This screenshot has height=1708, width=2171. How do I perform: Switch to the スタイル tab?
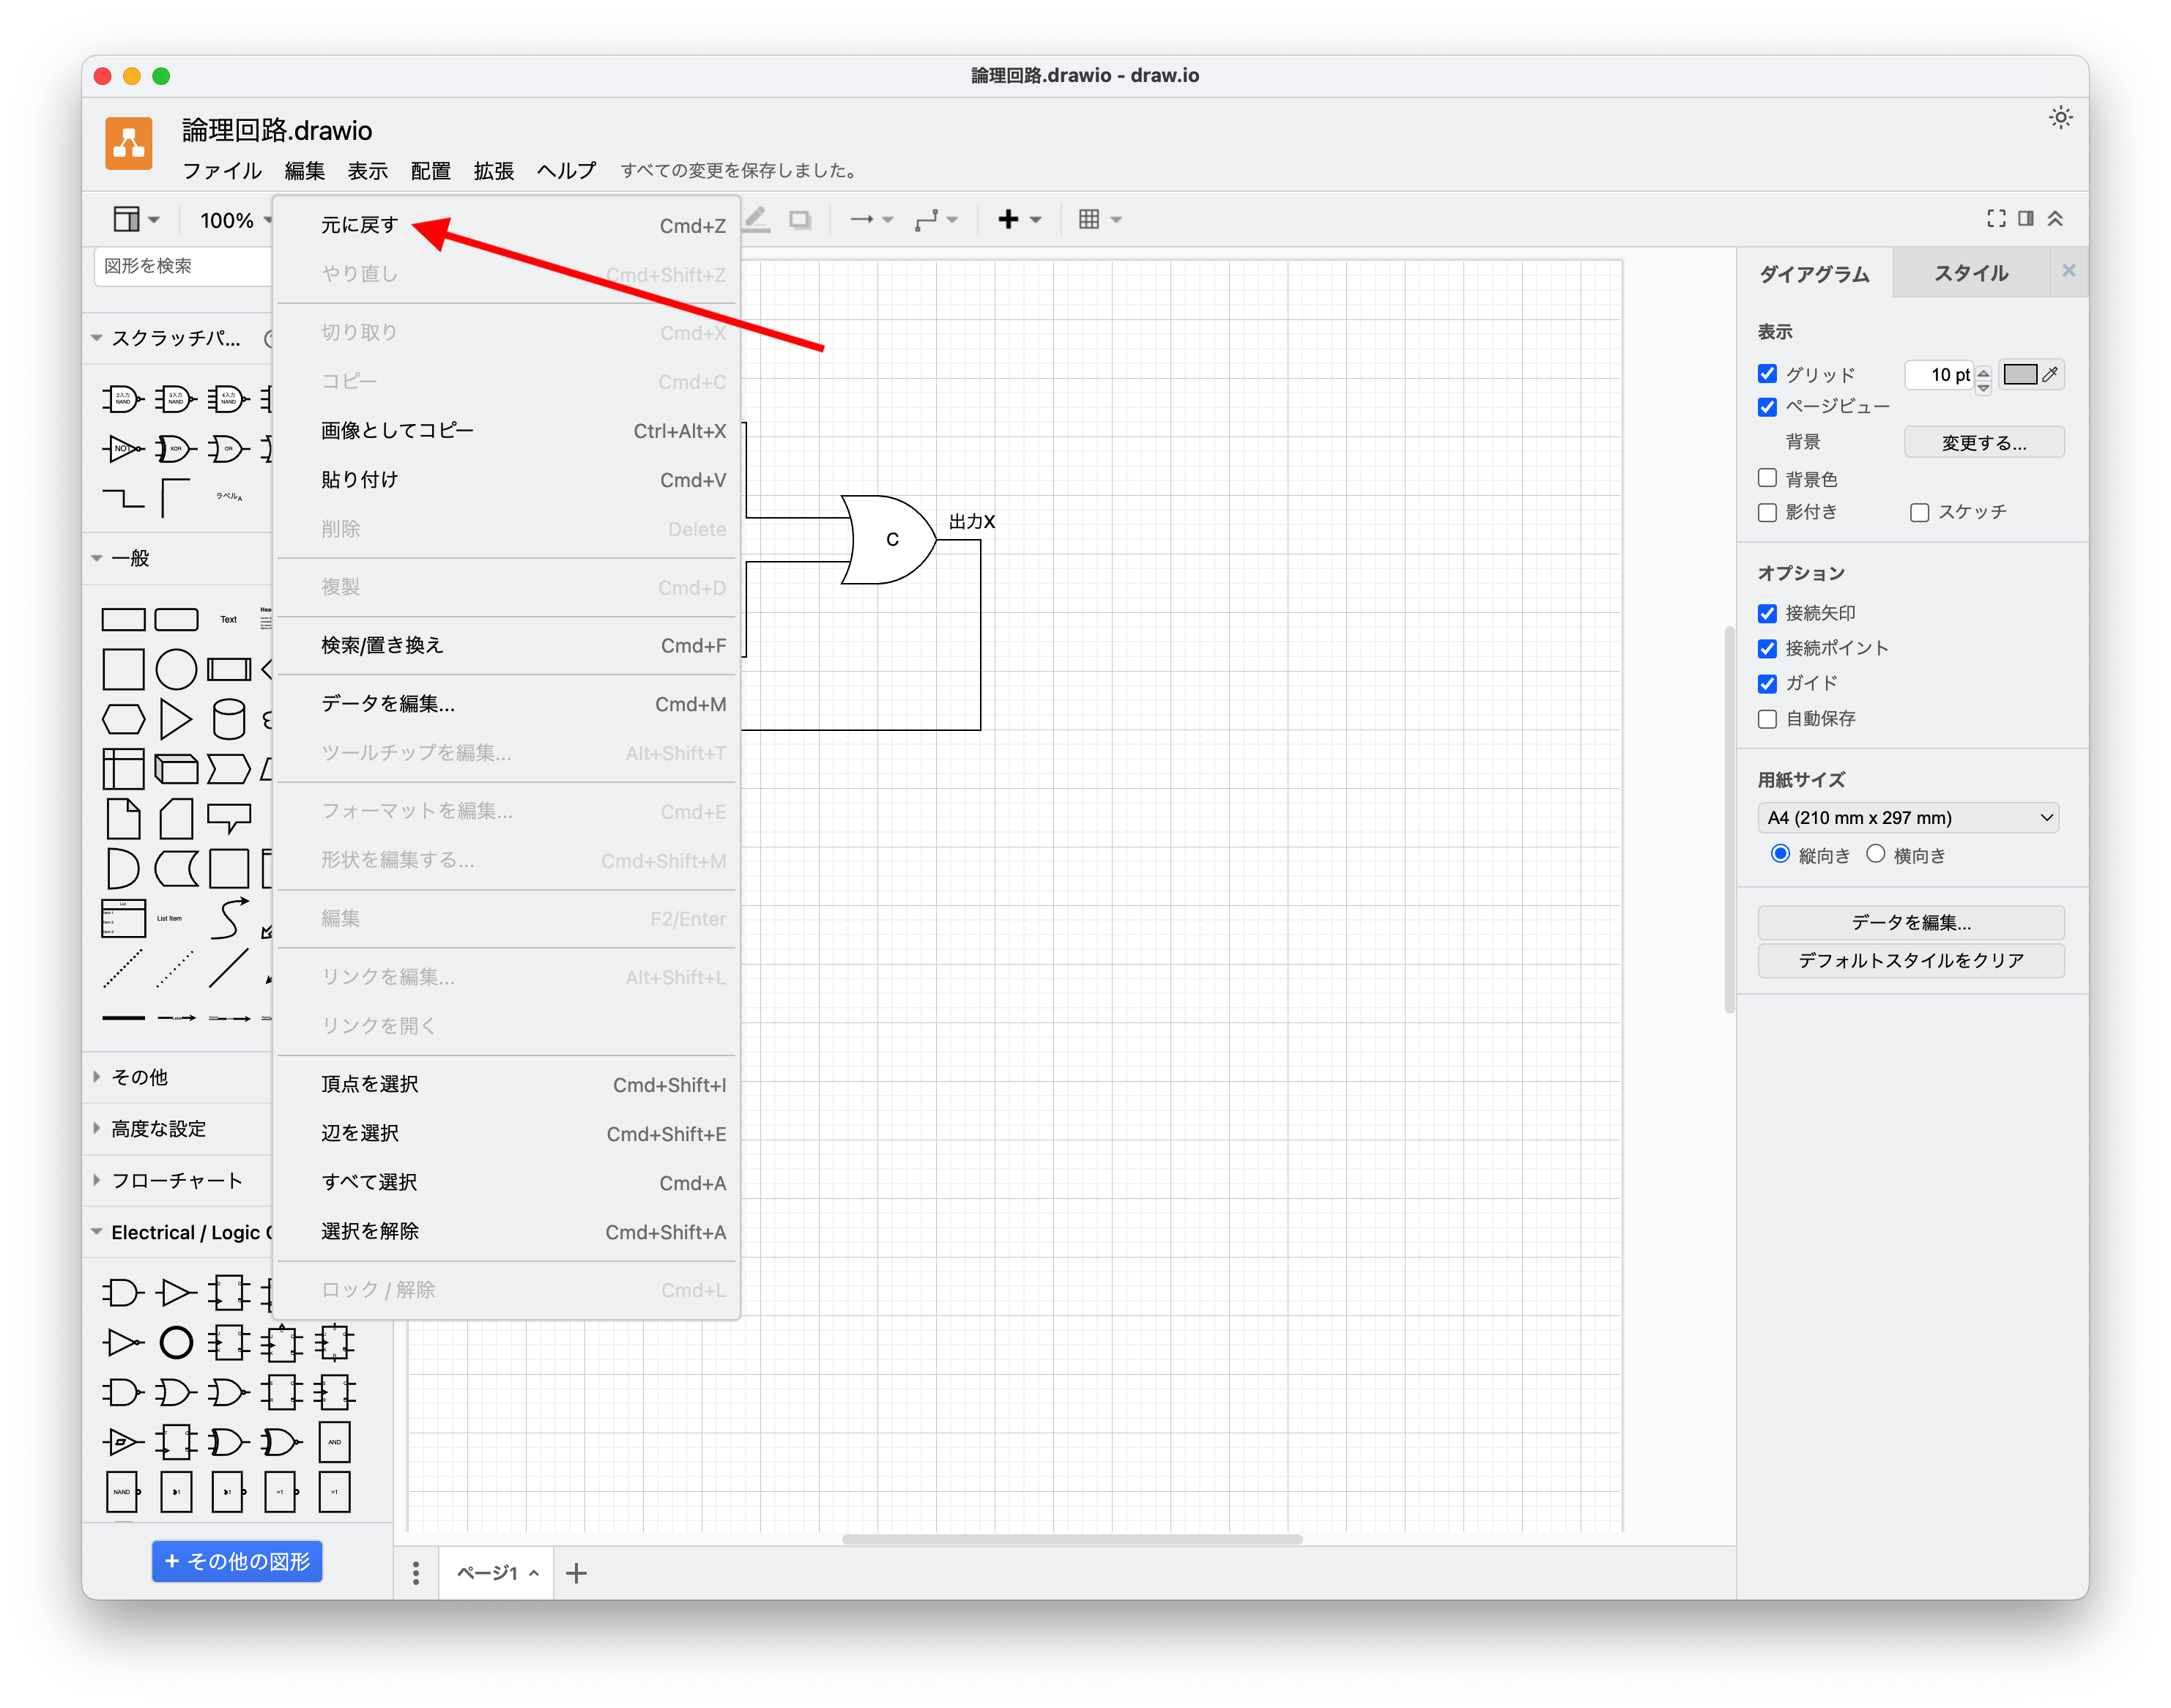(1970, 273)
